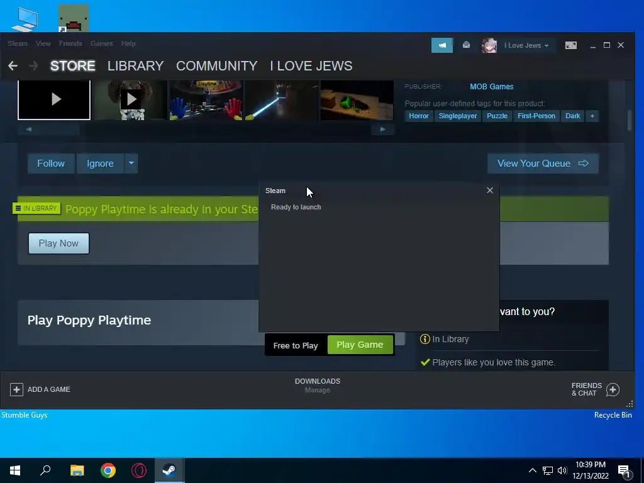This screenshot has width=644, height=483.
Task: Click ADD A GAME plus icon
Action: [16, 389]
